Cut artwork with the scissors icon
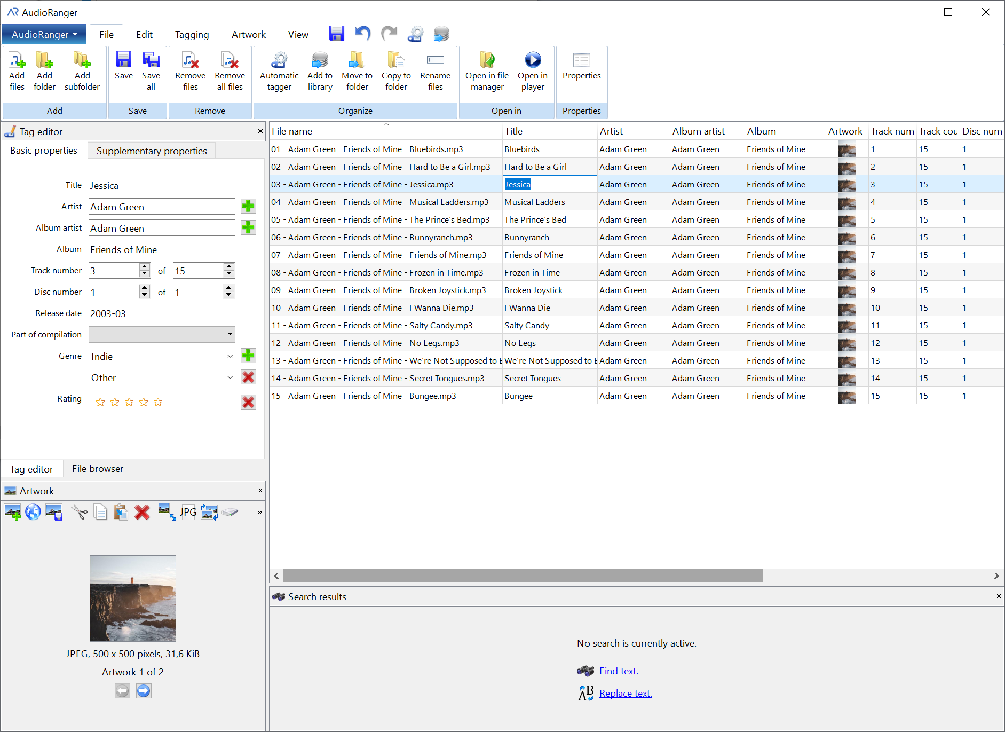 click(80, 512)
